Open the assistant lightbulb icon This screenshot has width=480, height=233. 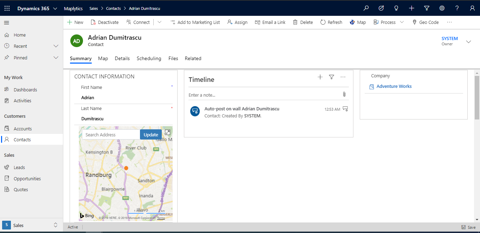click(396, 8)
